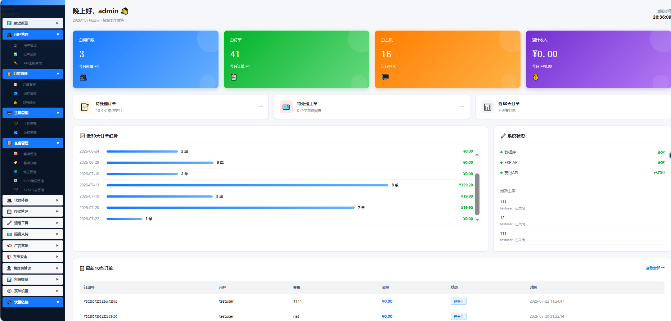Click the 广告营销 megaphone icon
The width and height of the screenshot is (671, 321).
coord(9,245)
